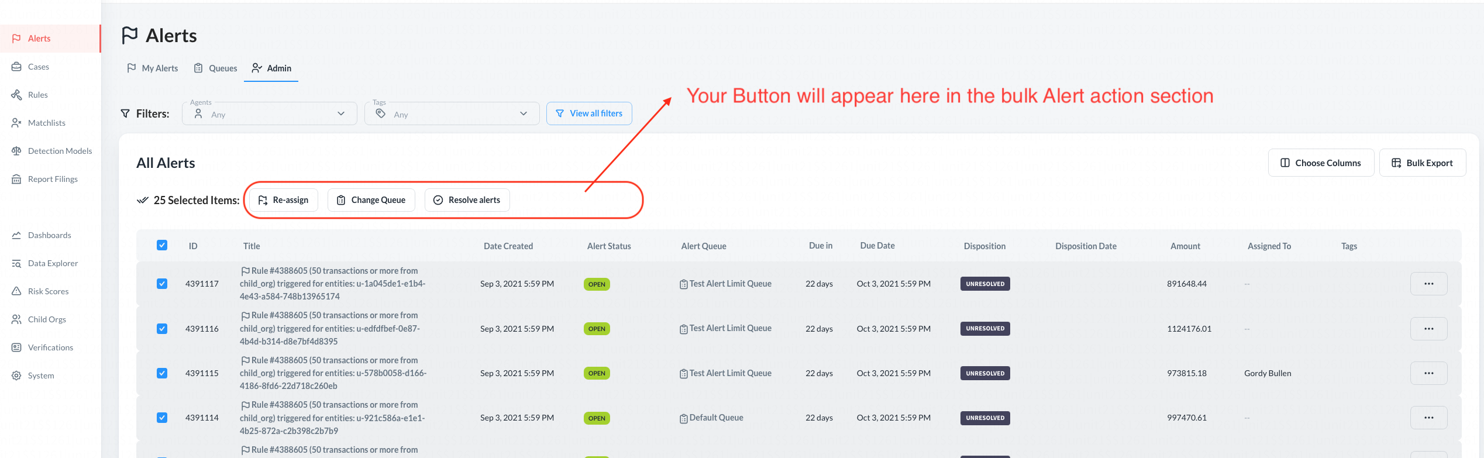Image resolution: width=1484 pixels, height=458 pixels.
Task: Click the Filters funnel icon
Action: click(125, 113)
